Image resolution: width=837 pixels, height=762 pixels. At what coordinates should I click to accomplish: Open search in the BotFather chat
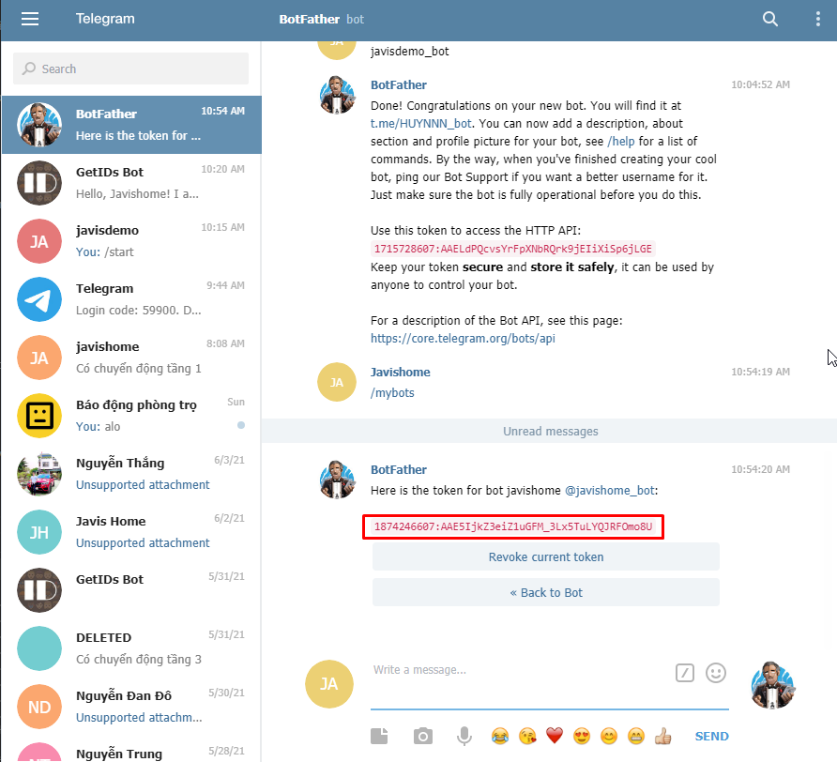click(769, 19)
